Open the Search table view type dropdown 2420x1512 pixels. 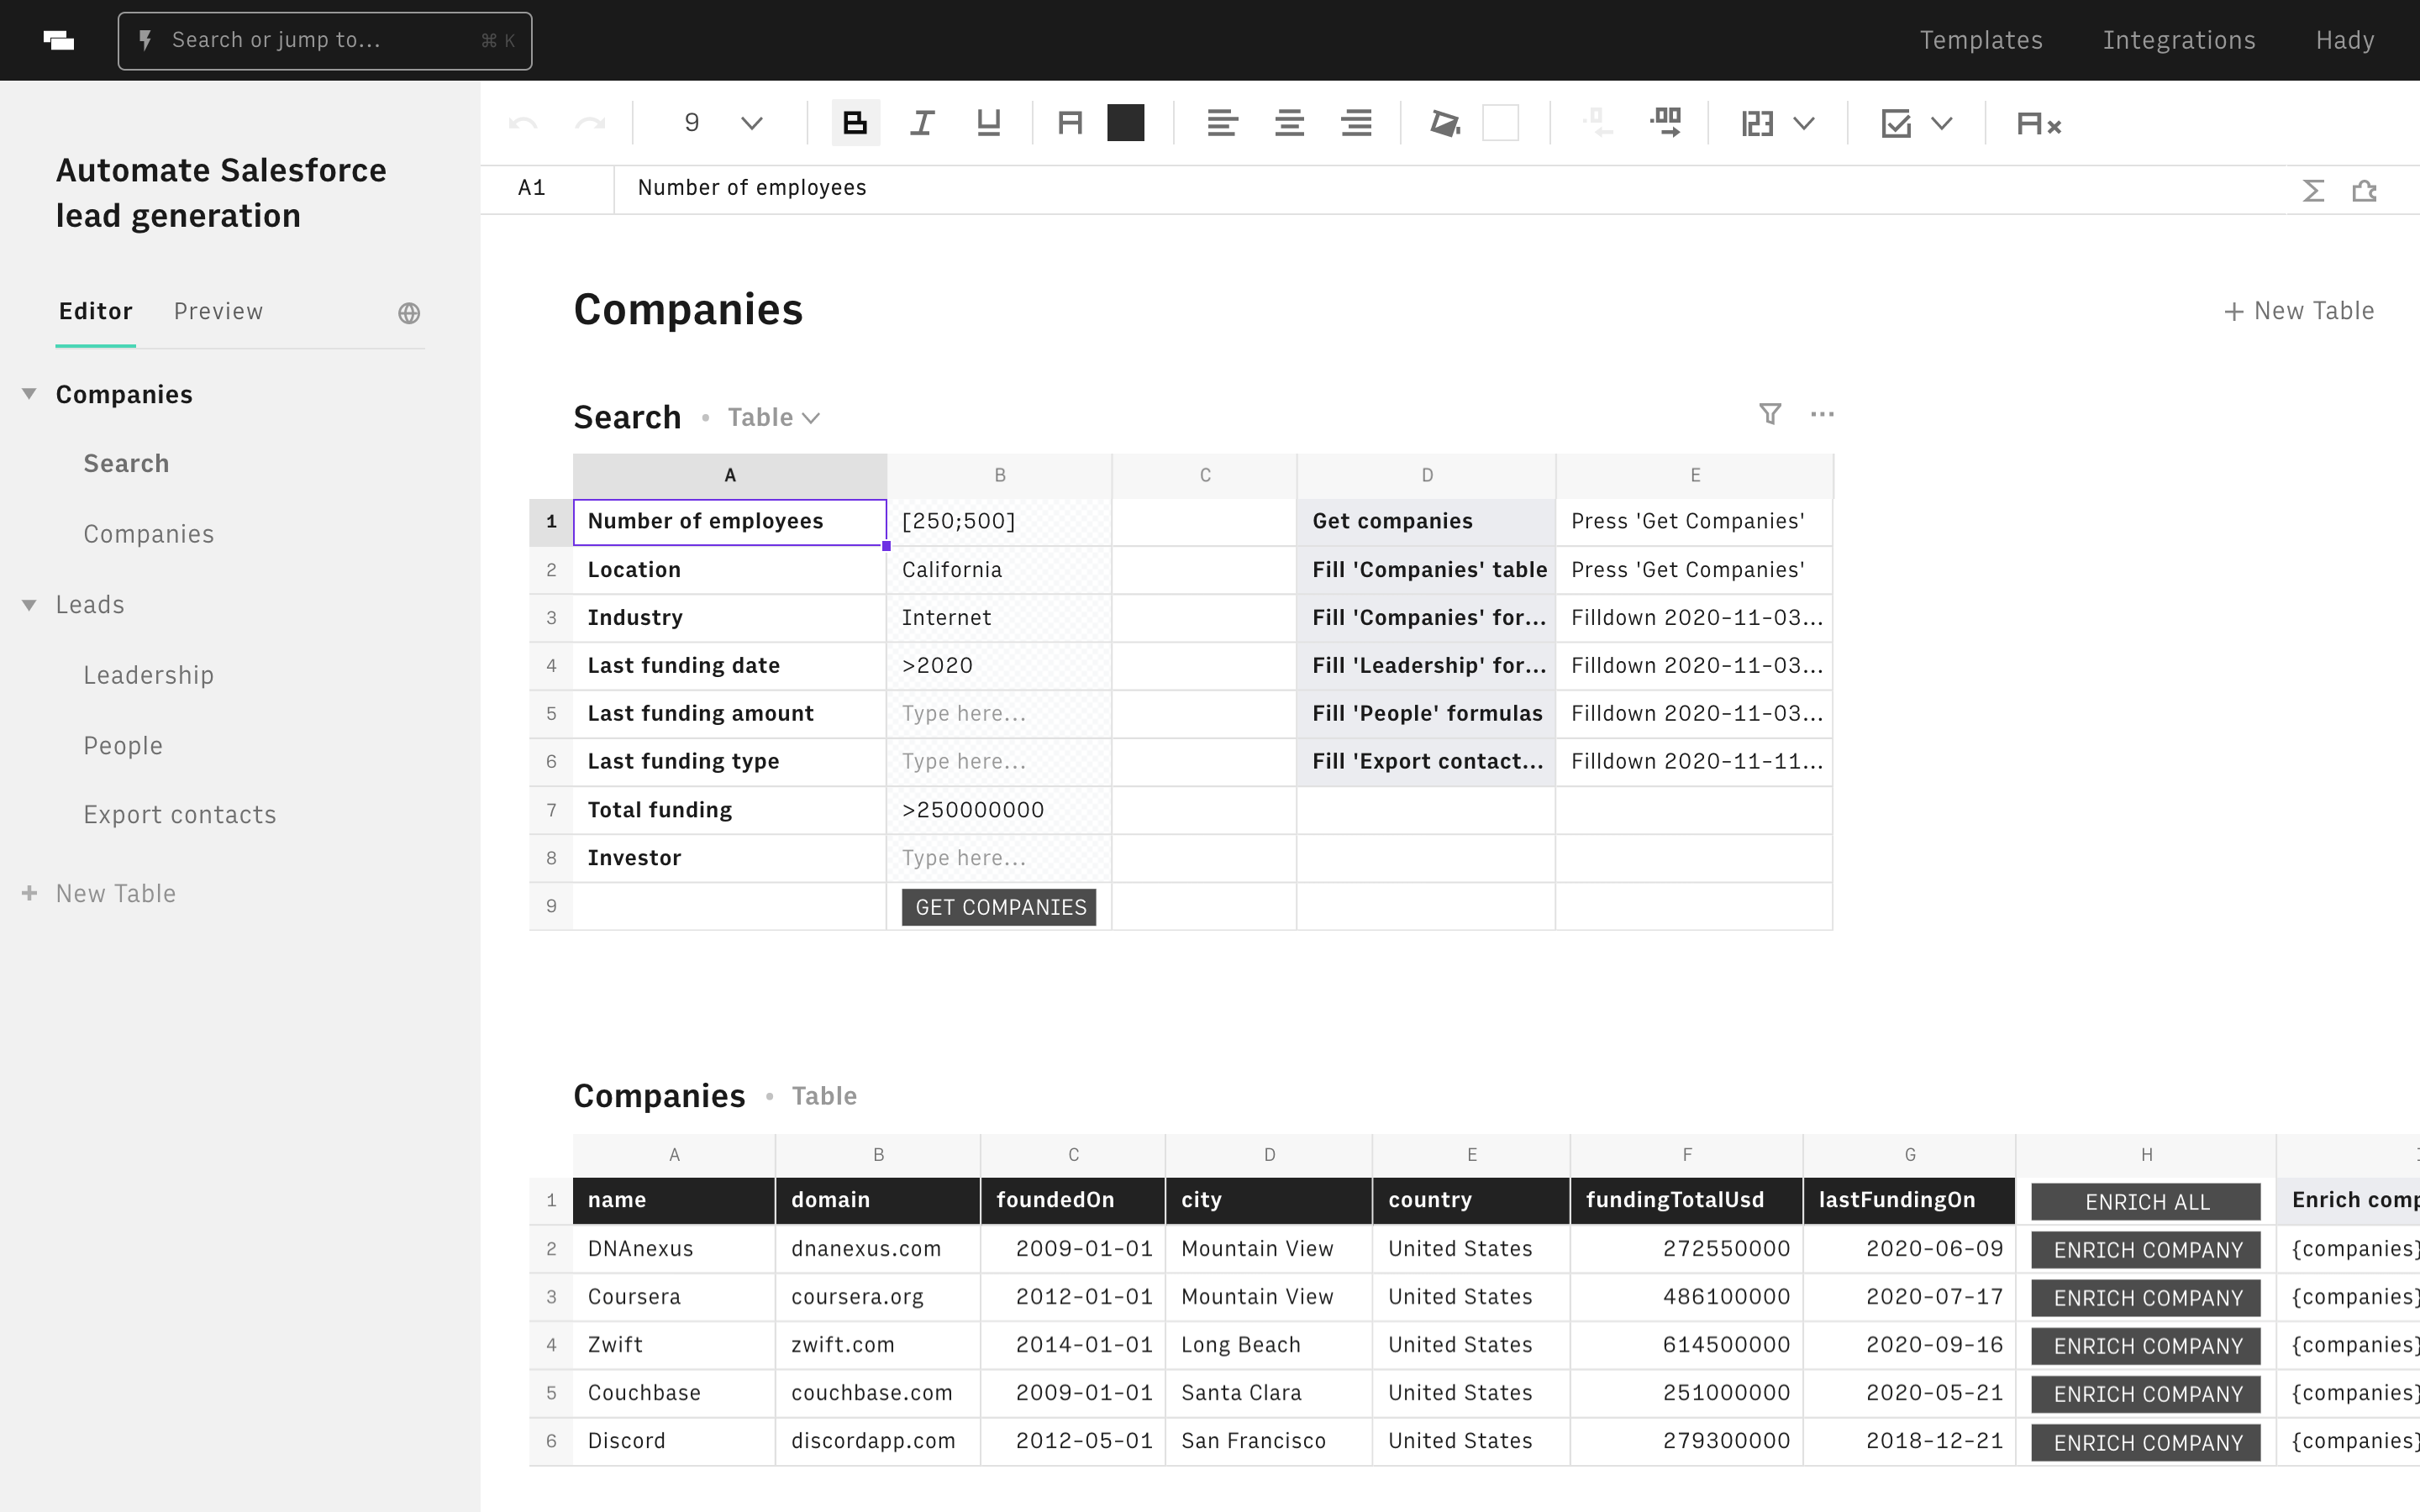click(774, 417)
